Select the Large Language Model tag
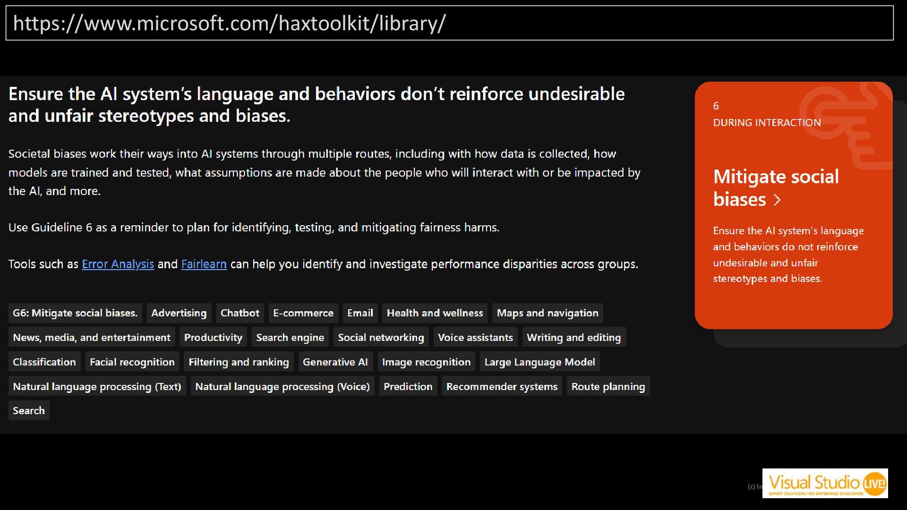907x510 pixels. click(x=539, y=362)
